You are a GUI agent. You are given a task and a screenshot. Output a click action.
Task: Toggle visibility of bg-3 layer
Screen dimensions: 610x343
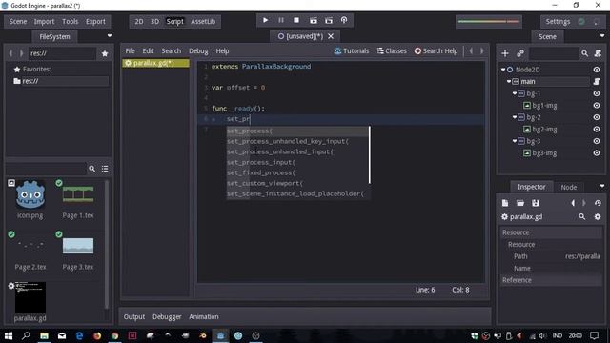pyautogui.click(x=597, y=141)
